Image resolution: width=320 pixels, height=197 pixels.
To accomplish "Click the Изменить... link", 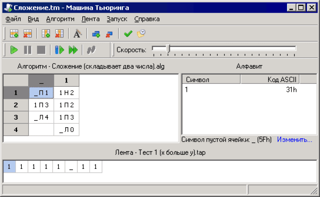I will 294,140.
